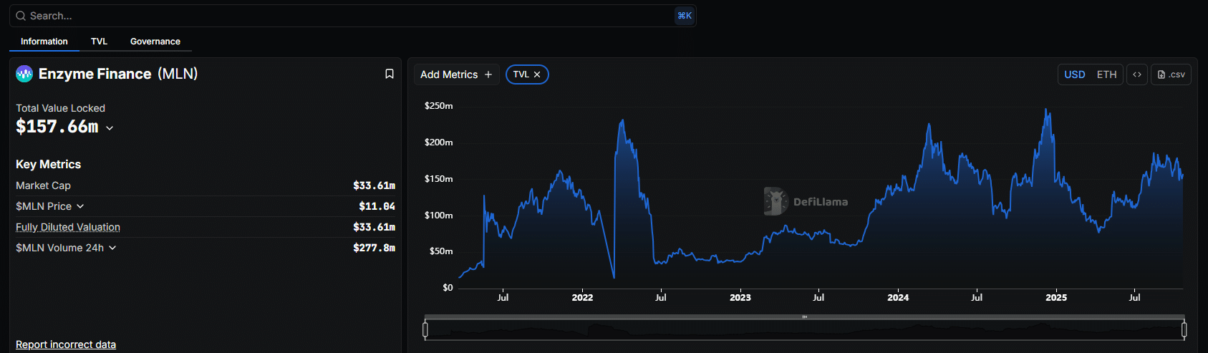Click the Enzyme Finance logo icon
1208x353 pixels.
pos(24,74)
